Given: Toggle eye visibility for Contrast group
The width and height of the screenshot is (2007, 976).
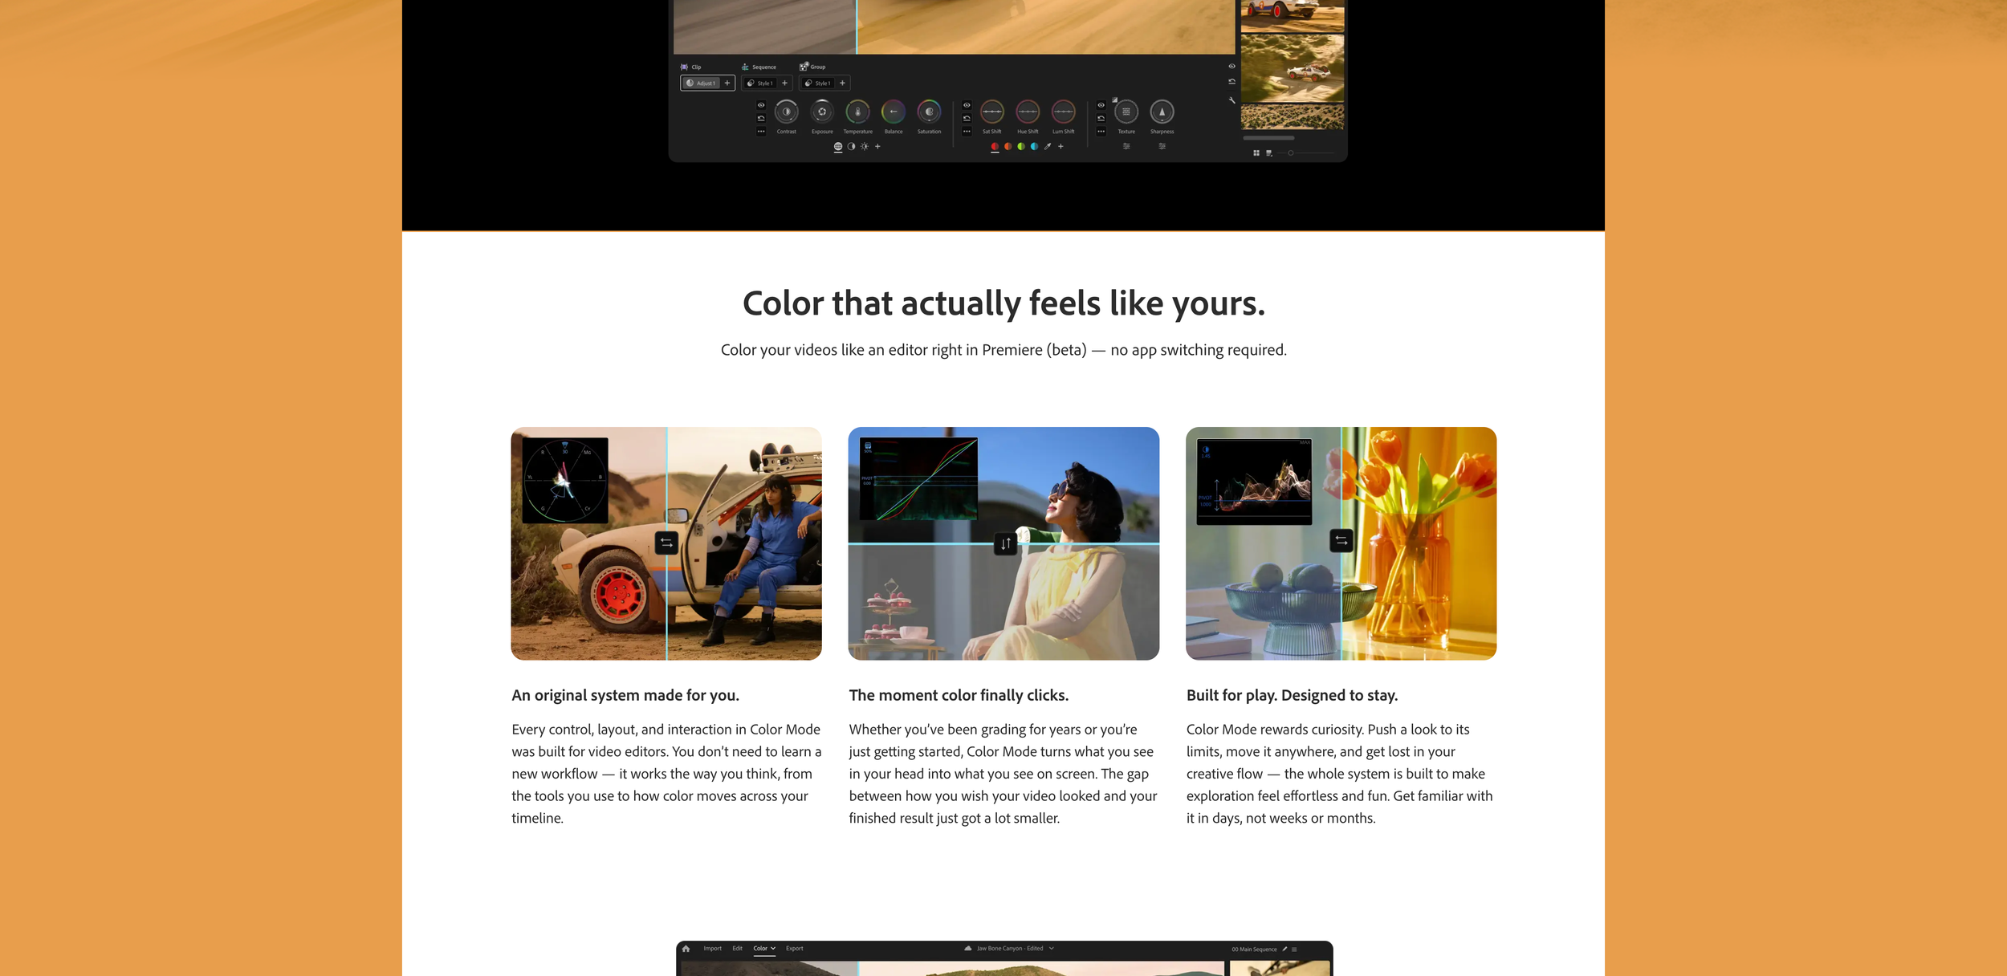Looking at the screenshot, I should [x=761, y=105].
